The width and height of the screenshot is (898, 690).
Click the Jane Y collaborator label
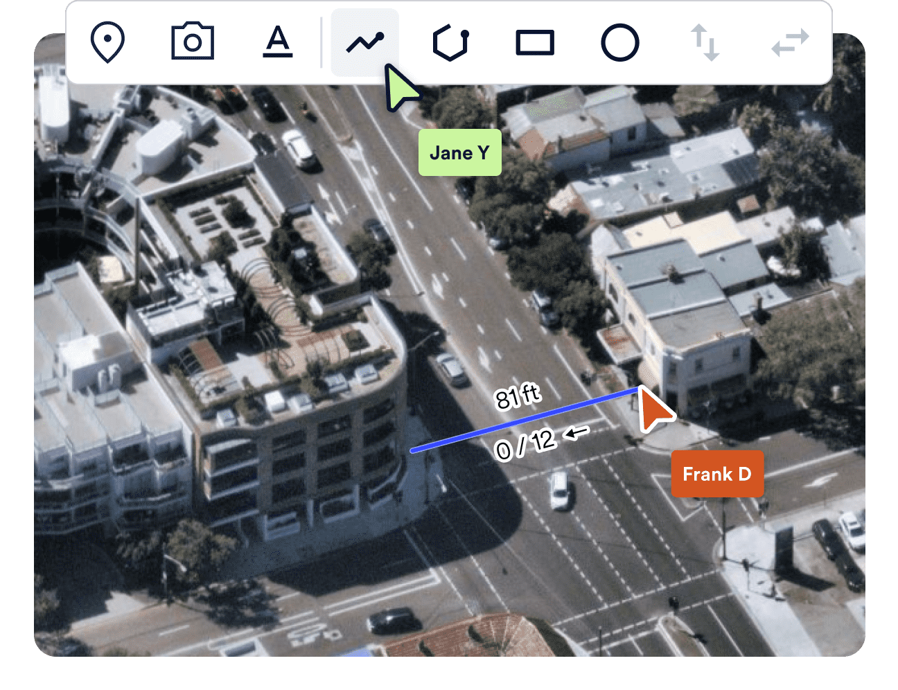pyautogui.click(x=459, y=152)
